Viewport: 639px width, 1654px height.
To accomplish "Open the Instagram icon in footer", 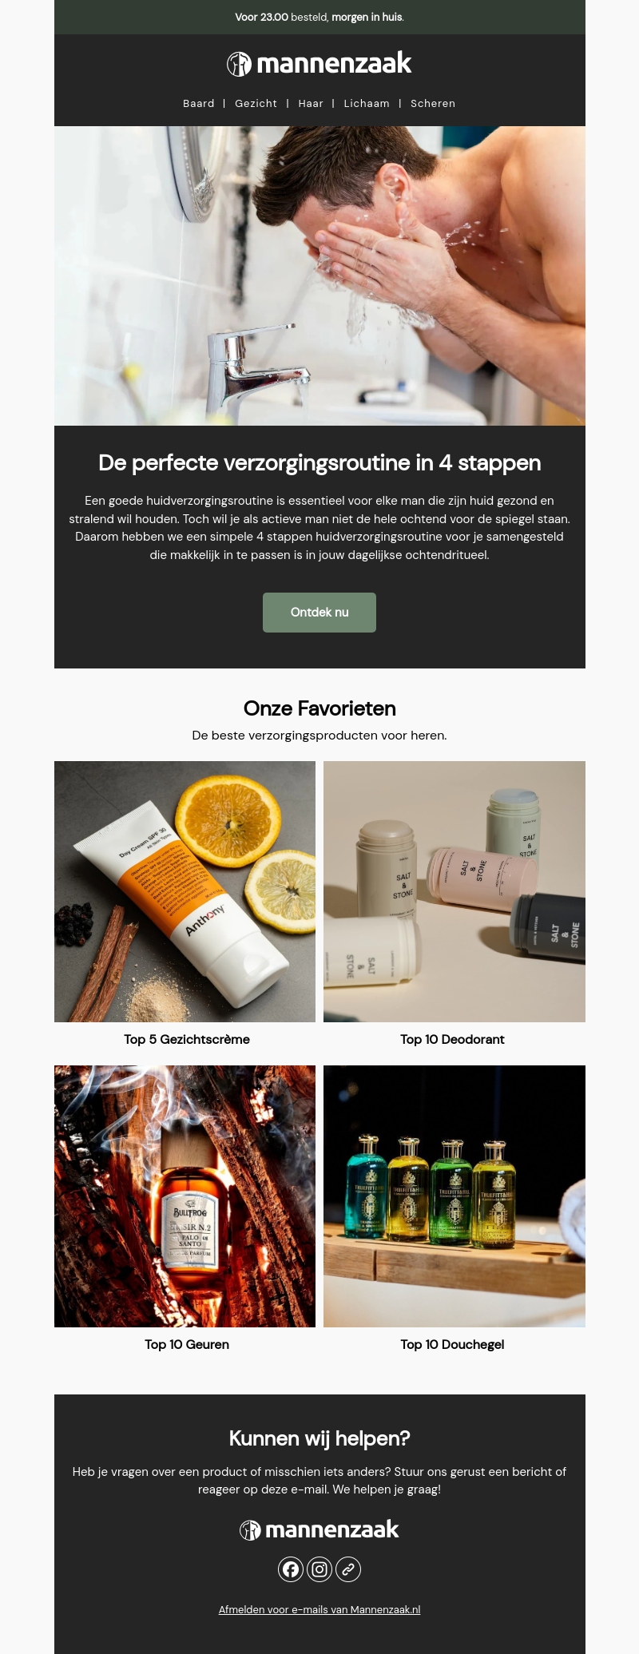I will click(x=319, y=1569).
